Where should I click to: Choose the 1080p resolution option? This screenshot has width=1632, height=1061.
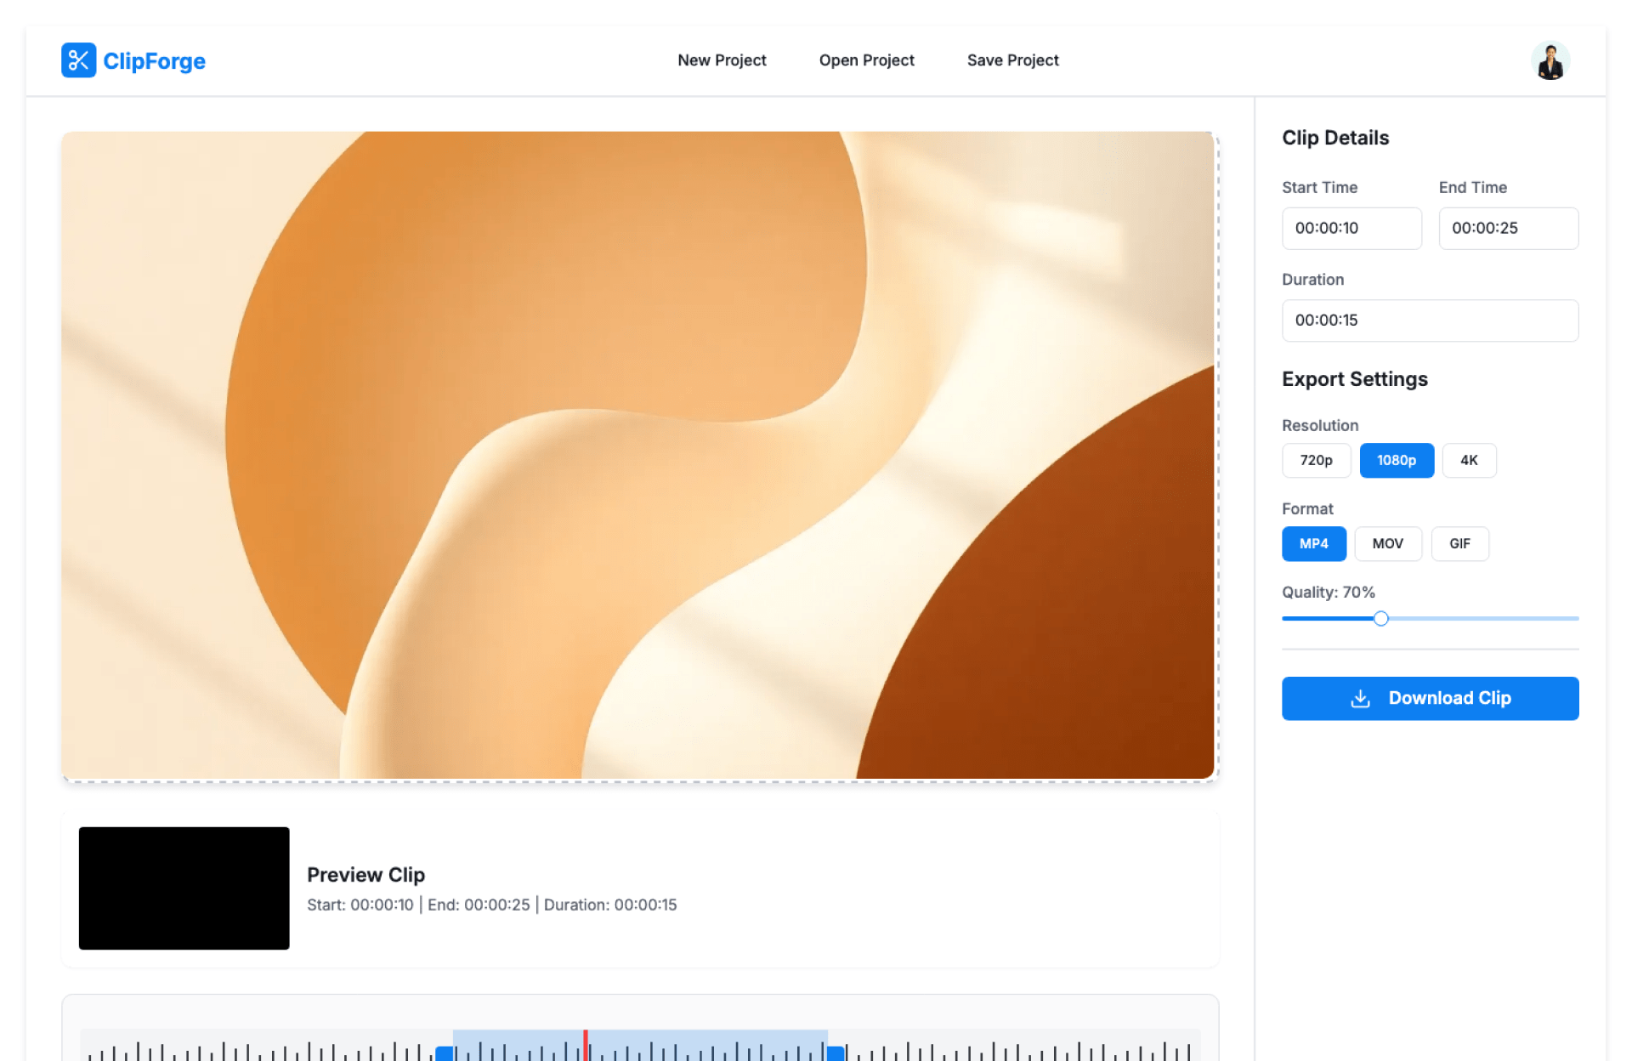1396,460
